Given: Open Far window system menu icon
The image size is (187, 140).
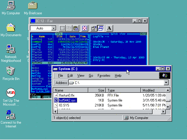Looking at the screenshot, I should click(33, 21).
